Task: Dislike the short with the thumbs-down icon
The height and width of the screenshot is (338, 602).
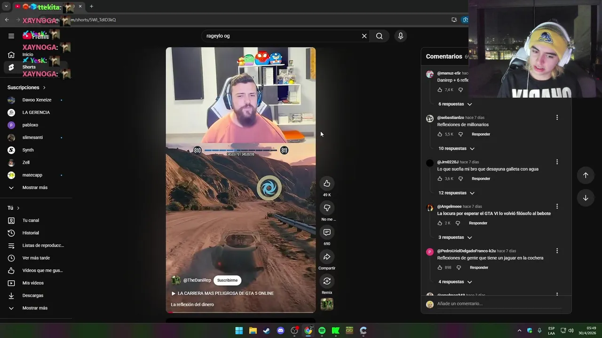Action: coord(327,208)
